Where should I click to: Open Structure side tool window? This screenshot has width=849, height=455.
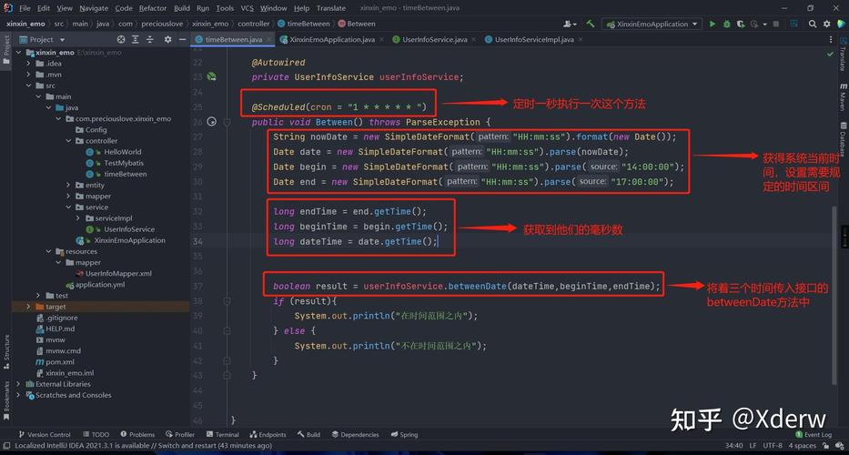tap(6, 353)
